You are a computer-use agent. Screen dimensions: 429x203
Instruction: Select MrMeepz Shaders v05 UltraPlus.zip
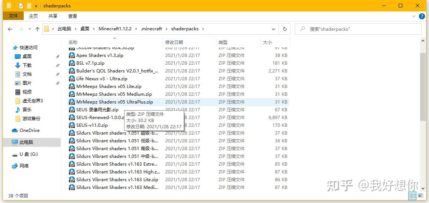(178, 102)
